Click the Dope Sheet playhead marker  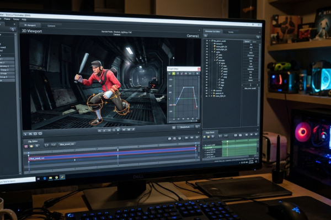(227, 141)
